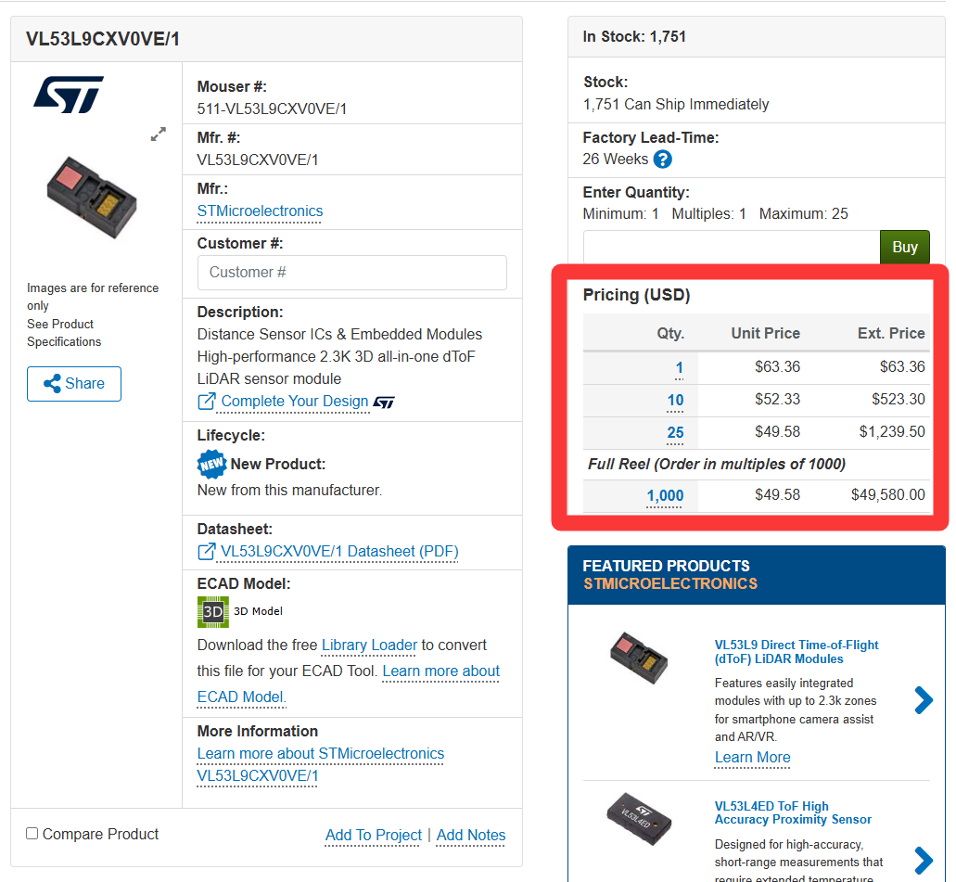This screenshot has width=956, height=882.
Task: Select the Mouser number 511-VL53L9CXV0VE/1 text
Action: coord(272,109)
